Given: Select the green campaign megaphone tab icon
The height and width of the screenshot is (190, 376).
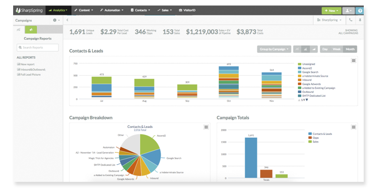Looking at the screenshot, I should [31, 30].
